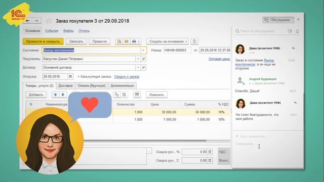This screenshot has width=324, height=182.
Task: Click the document-structure icon left of the envelope
Action: pyautogui.click(x=119, y=41)
